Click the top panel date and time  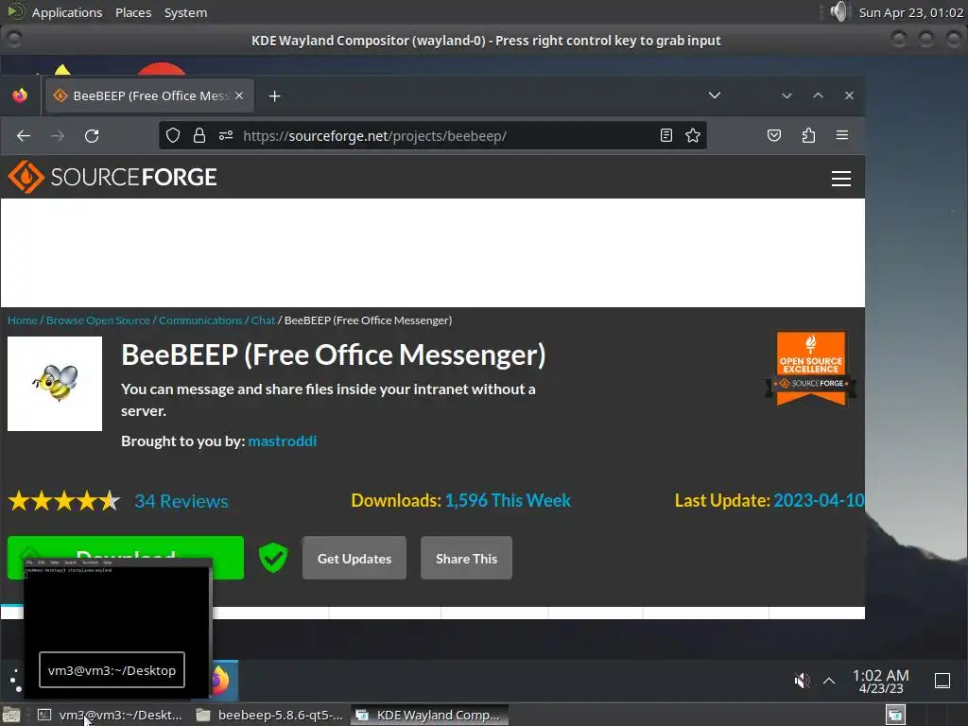[910, 12]
